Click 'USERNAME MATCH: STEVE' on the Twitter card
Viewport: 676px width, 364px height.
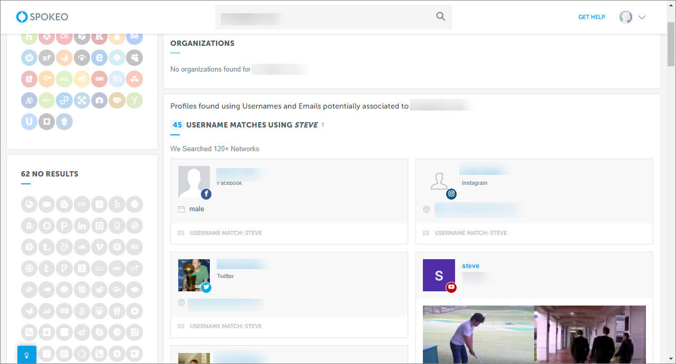(x=226, y=326)
